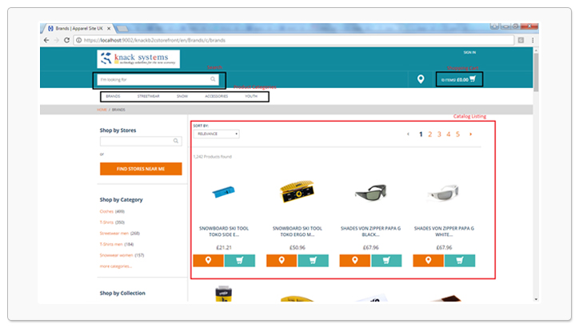579x328 pixels.
Task: Find stores for Snowboard Ski Tool Toko Ergo M
Action: tap(282, 261)
